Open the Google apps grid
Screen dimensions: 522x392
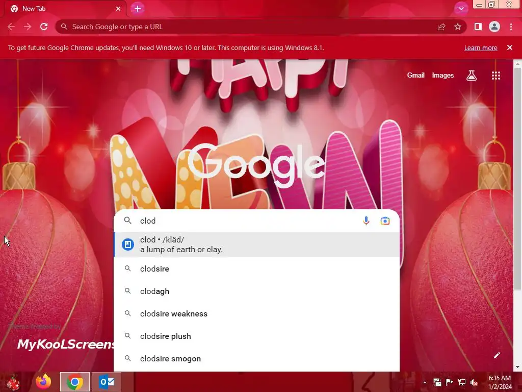[x=496, y=76]
